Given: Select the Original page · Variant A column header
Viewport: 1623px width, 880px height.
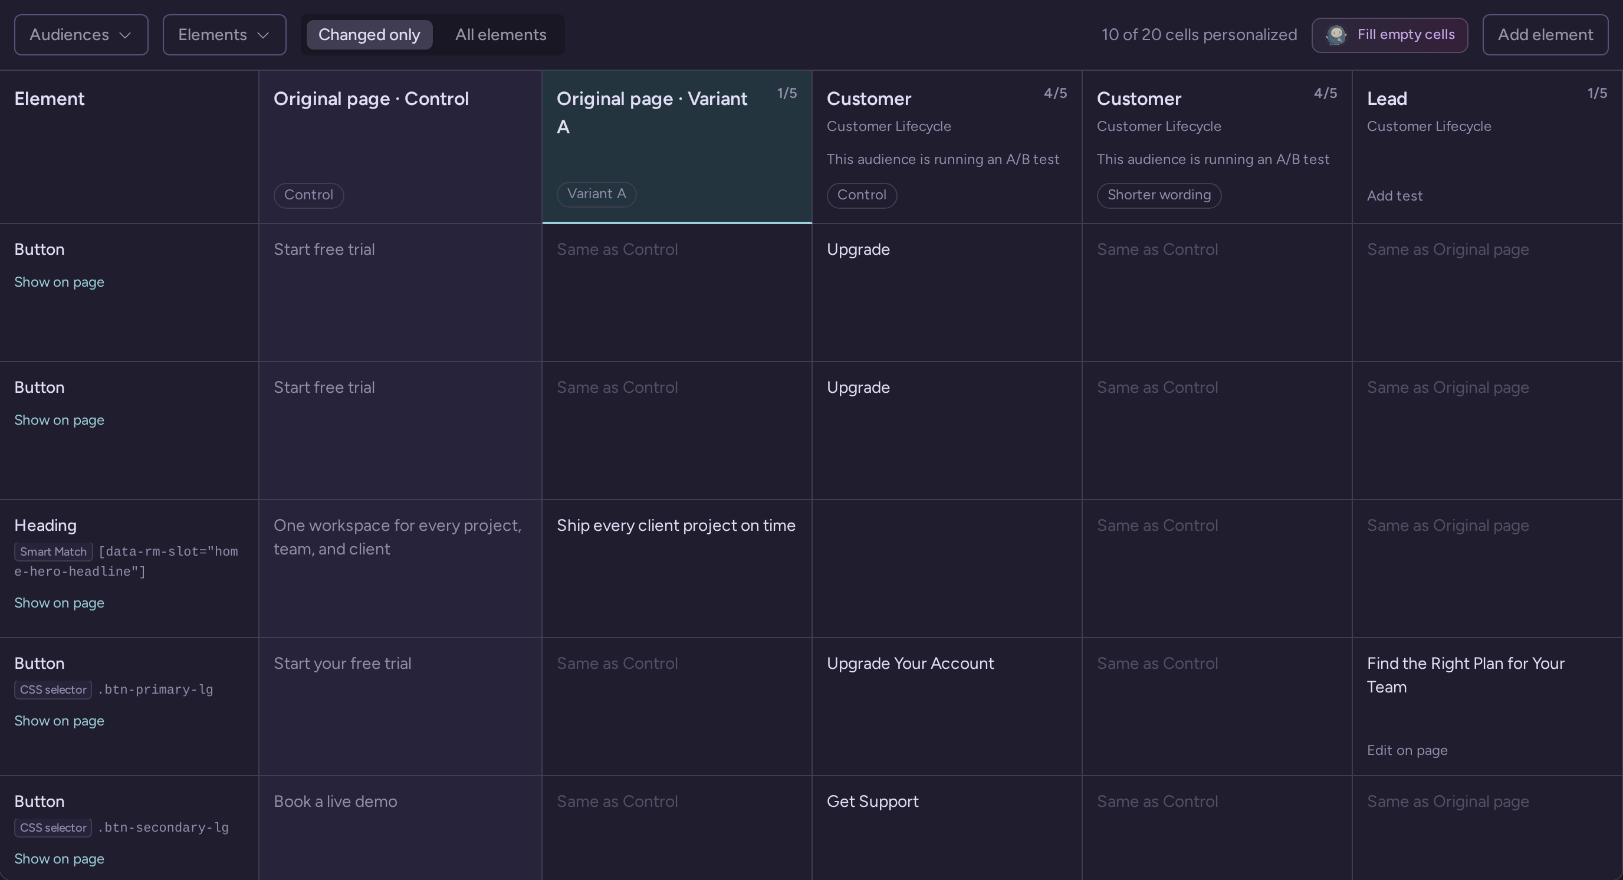Looking at the screenshot, I should 676,147.
